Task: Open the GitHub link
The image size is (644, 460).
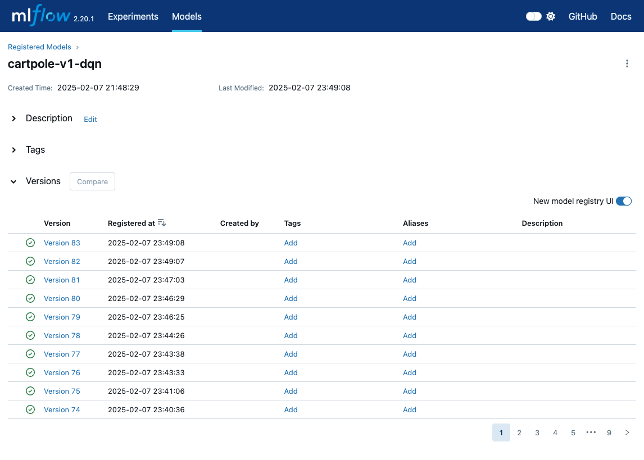Action: click(x=583, y=16)
